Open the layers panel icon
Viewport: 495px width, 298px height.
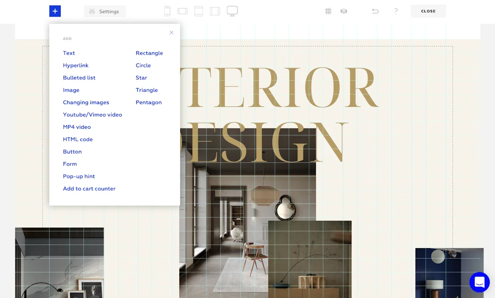click(x=344, y=11)
